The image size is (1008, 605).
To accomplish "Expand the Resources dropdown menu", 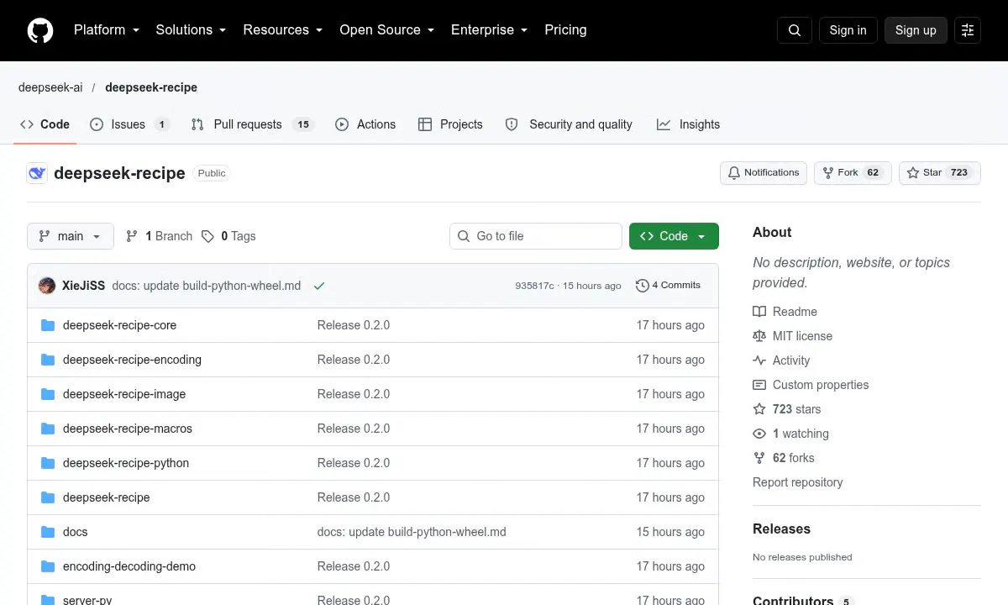I will (x=283, y=30).
